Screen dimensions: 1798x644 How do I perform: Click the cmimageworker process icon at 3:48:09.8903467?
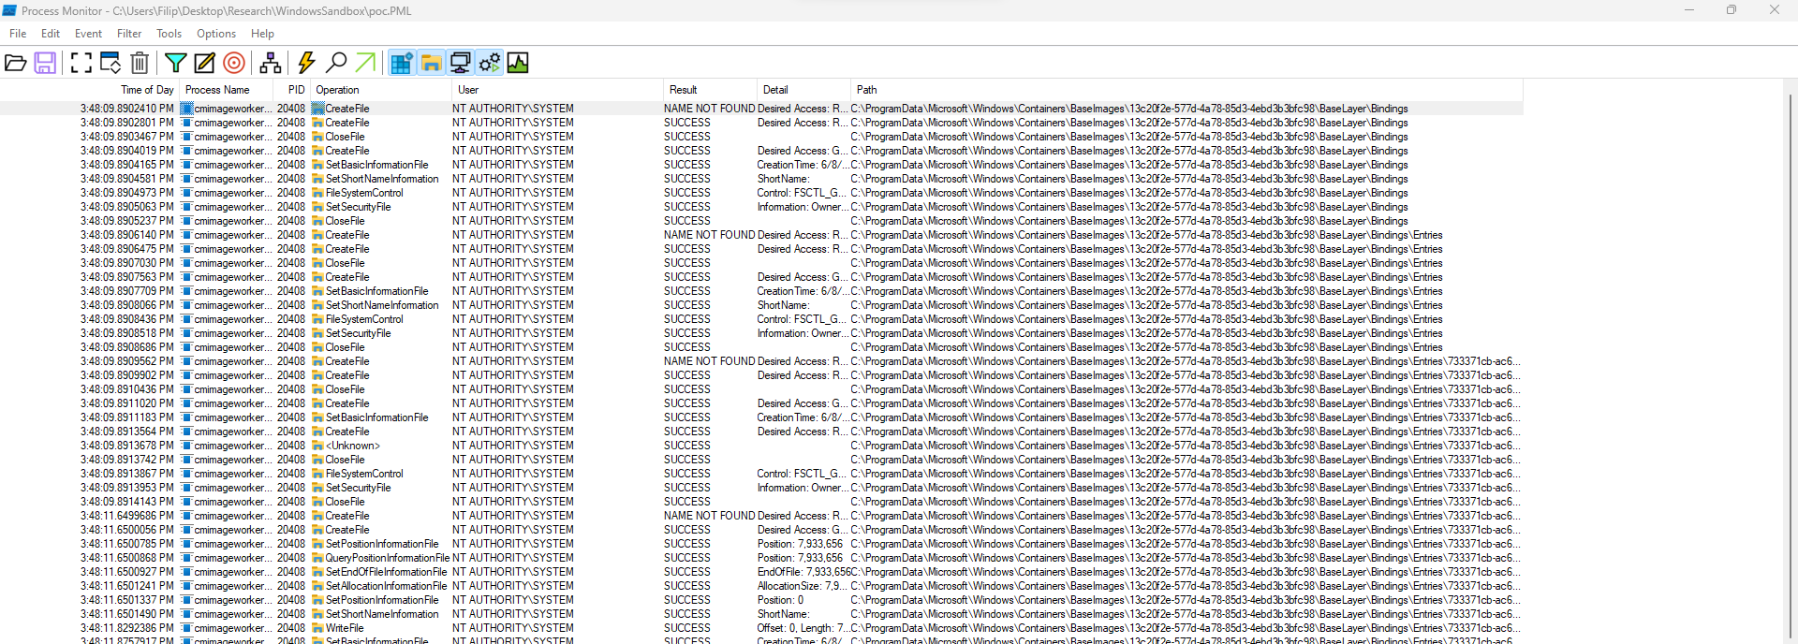click(186, 137)
